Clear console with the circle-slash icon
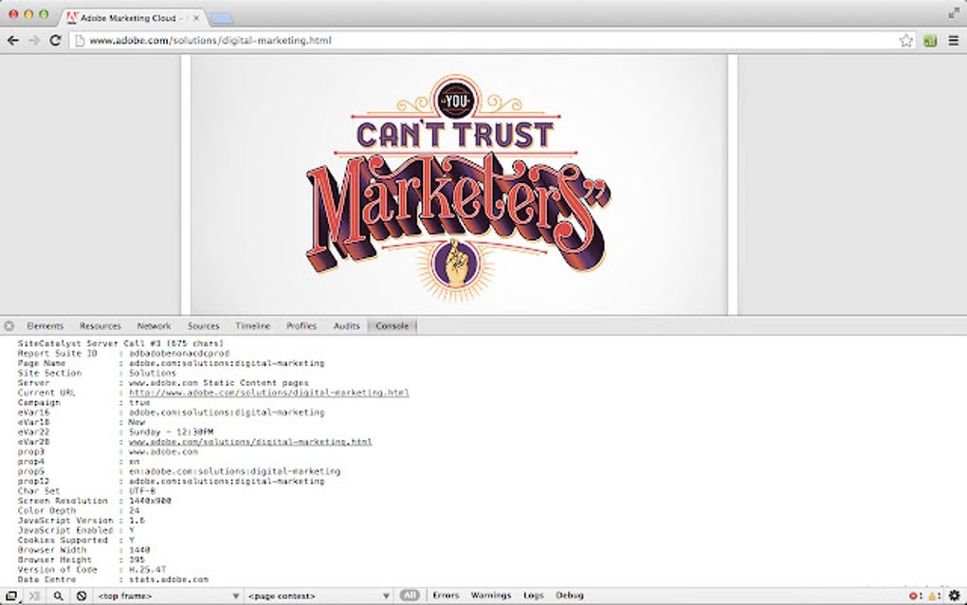The width and height of the screenshot is (967, 605). point(82,596)
